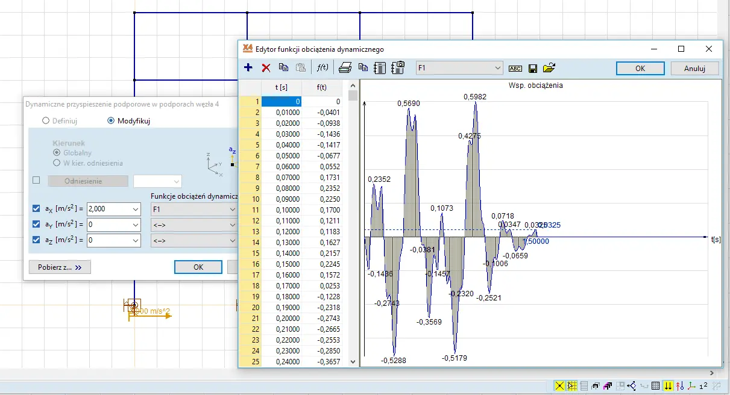Screen dimensions: 730x395
Task: Toggle the yellow load arrows display icon
Action: point(668,386)
